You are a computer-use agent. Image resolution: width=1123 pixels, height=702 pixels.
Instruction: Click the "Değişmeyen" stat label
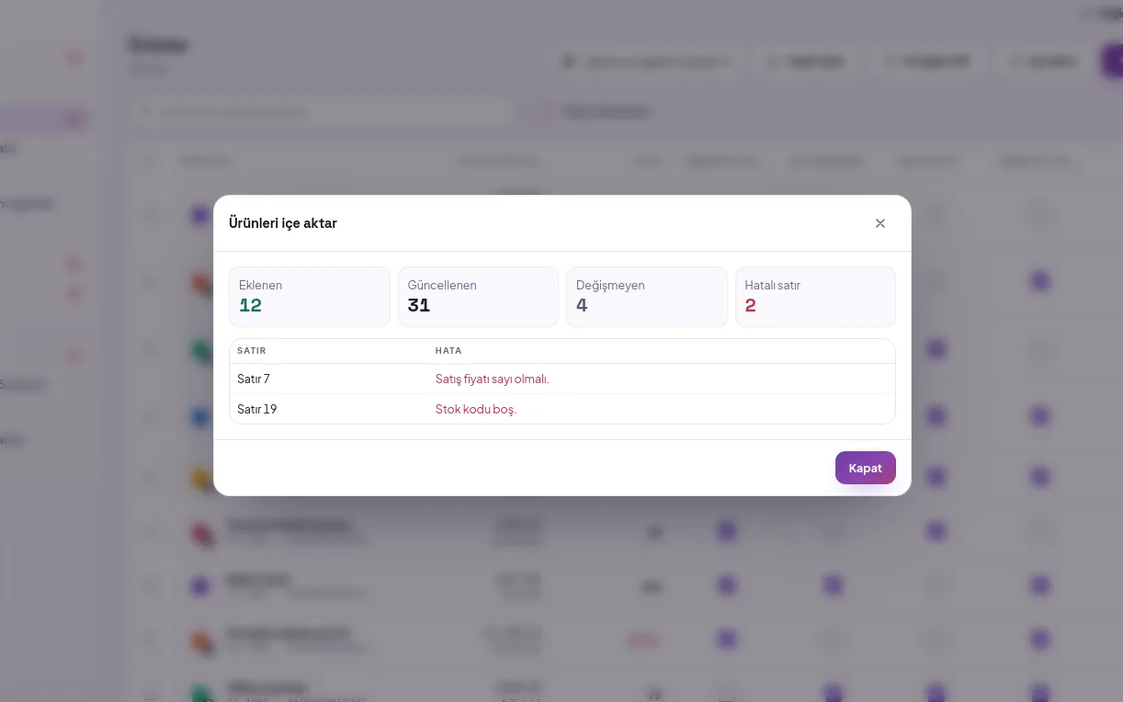(x=610, y=285)
